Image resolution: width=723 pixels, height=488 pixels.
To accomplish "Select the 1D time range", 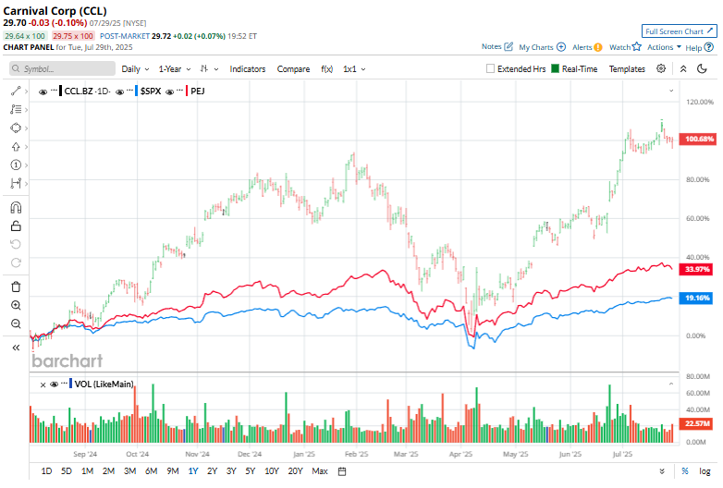I will pyautogui.click(x=46, y=471).
